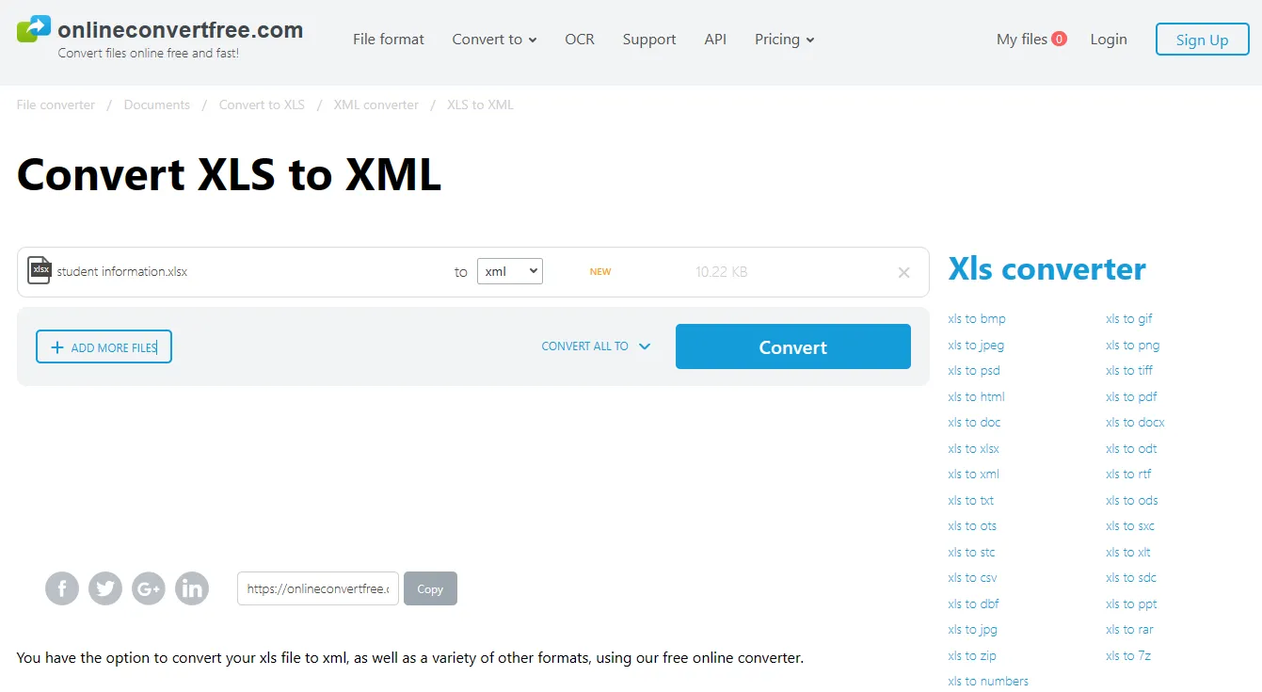Open the File format menu item

[x=389, y=40]
